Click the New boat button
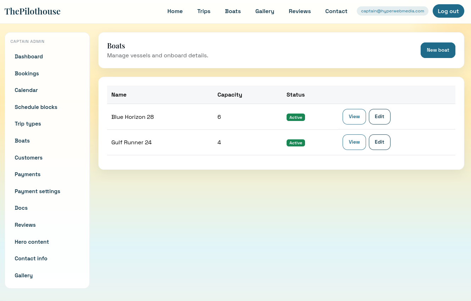The image size is (471, 301). coord(438,50)
